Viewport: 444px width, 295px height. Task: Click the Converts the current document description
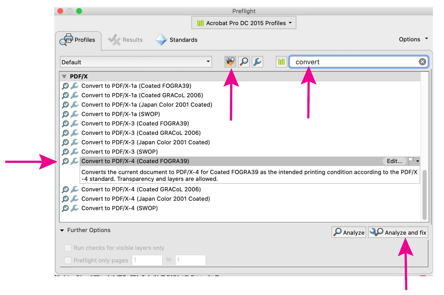(250, 175)
